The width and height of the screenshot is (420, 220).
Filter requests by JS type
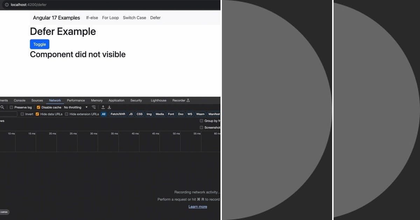(x=131, y=114)
